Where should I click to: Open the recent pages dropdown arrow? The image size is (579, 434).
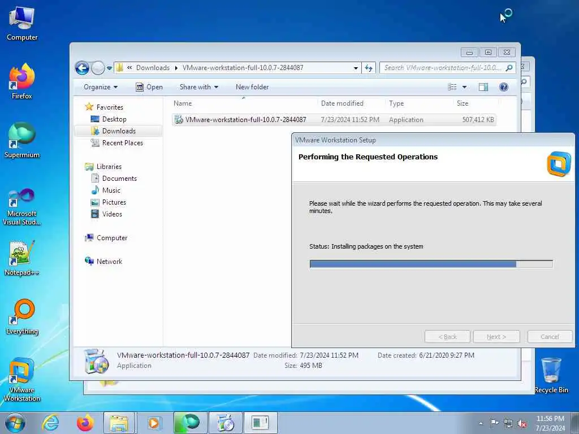click(109, 68)
